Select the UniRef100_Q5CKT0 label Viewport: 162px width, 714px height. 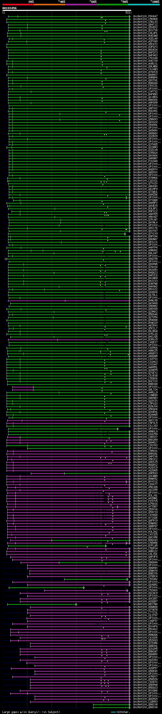point(145,44)
